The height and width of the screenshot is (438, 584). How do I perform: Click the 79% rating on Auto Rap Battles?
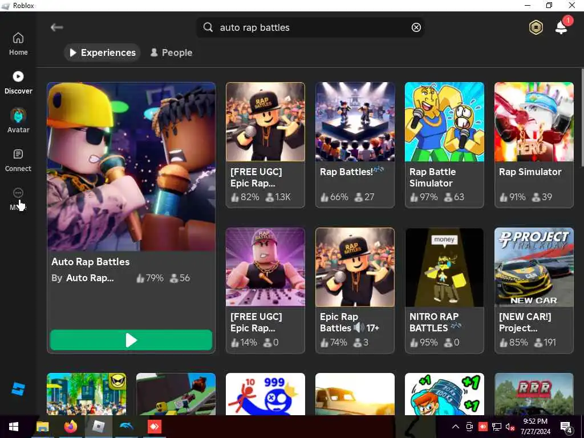[x=150, y=278]
